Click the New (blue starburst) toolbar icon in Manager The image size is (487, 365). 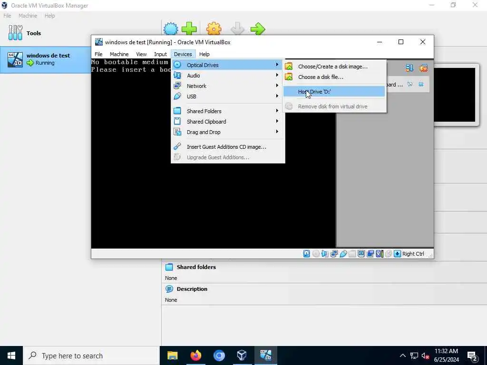tap(171, 29)
